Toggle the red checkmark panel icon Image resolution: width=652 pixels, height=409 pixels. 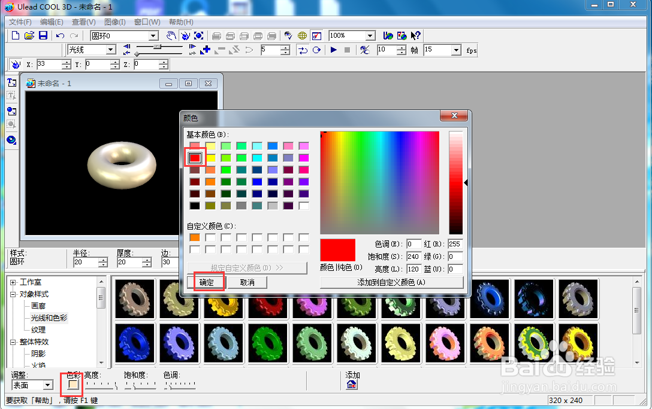pos(316,36)
